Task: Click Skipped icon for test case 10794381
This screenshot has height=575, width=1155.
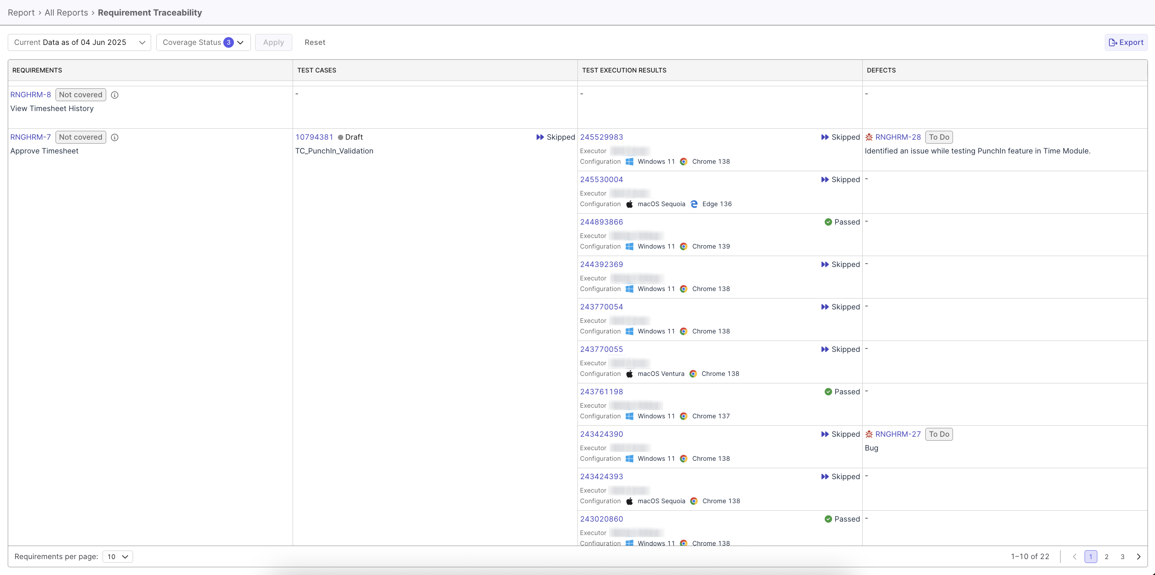Action: click(540, 137)
